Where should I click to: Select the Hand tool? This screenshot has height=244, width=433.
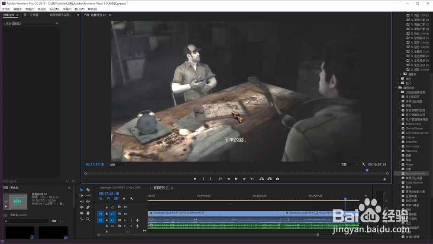click(x=88, y=213)
